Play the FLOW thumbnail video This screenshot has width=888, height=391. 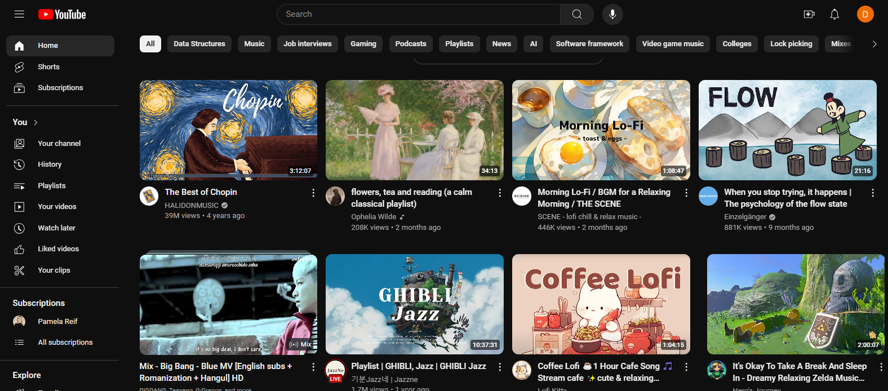pyautogui.click(x=788, y=130)
